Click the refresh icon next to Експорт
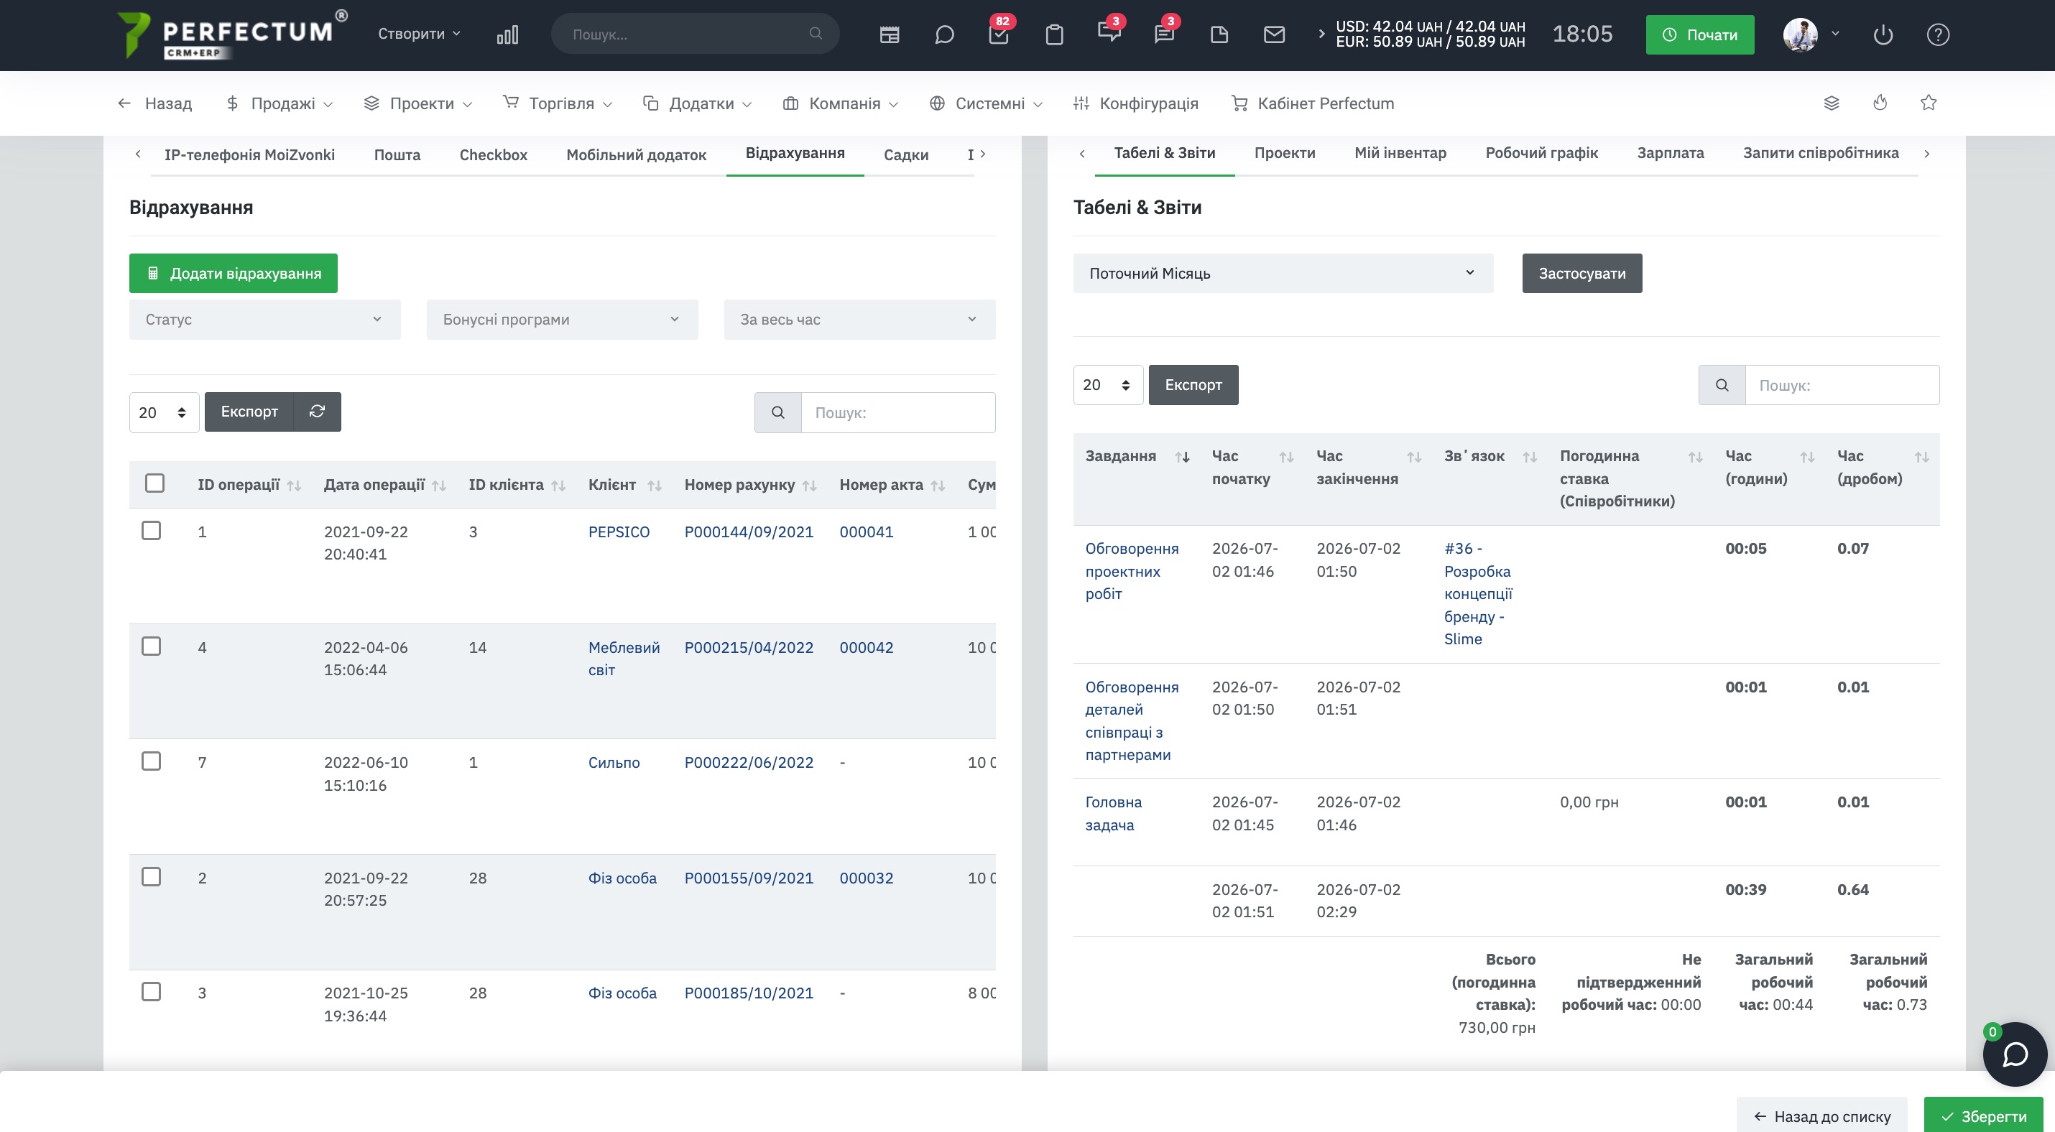Screen dimensions: 2055x1132 click(318, 412)
